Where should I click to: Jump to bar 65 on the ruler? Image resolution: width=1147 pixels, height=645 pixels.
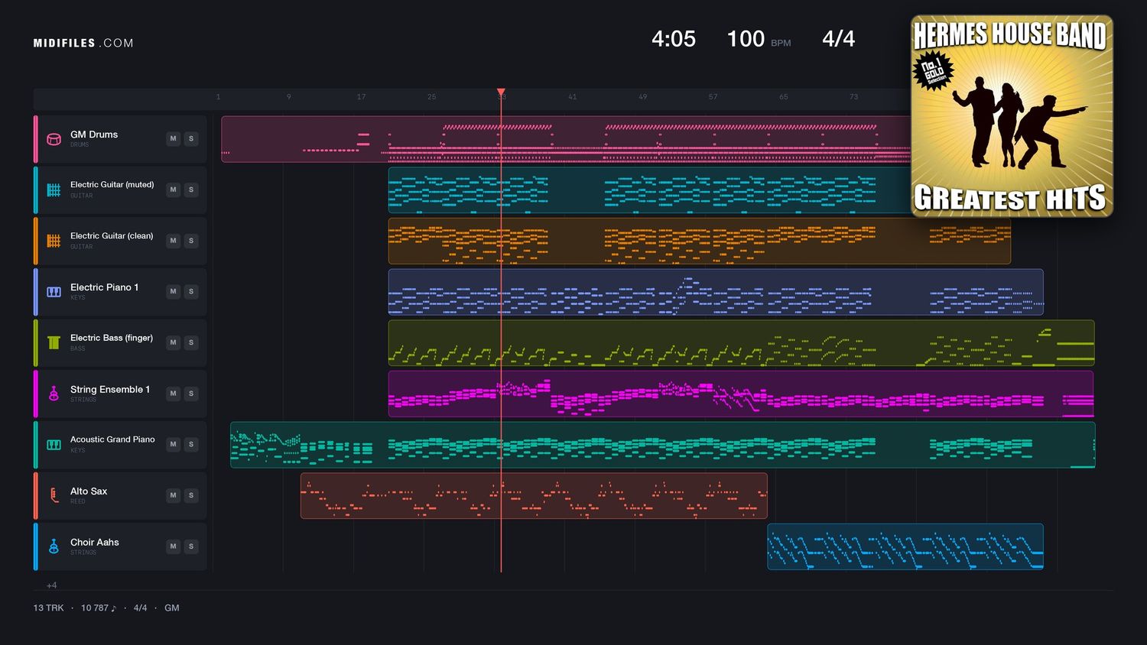783,97
